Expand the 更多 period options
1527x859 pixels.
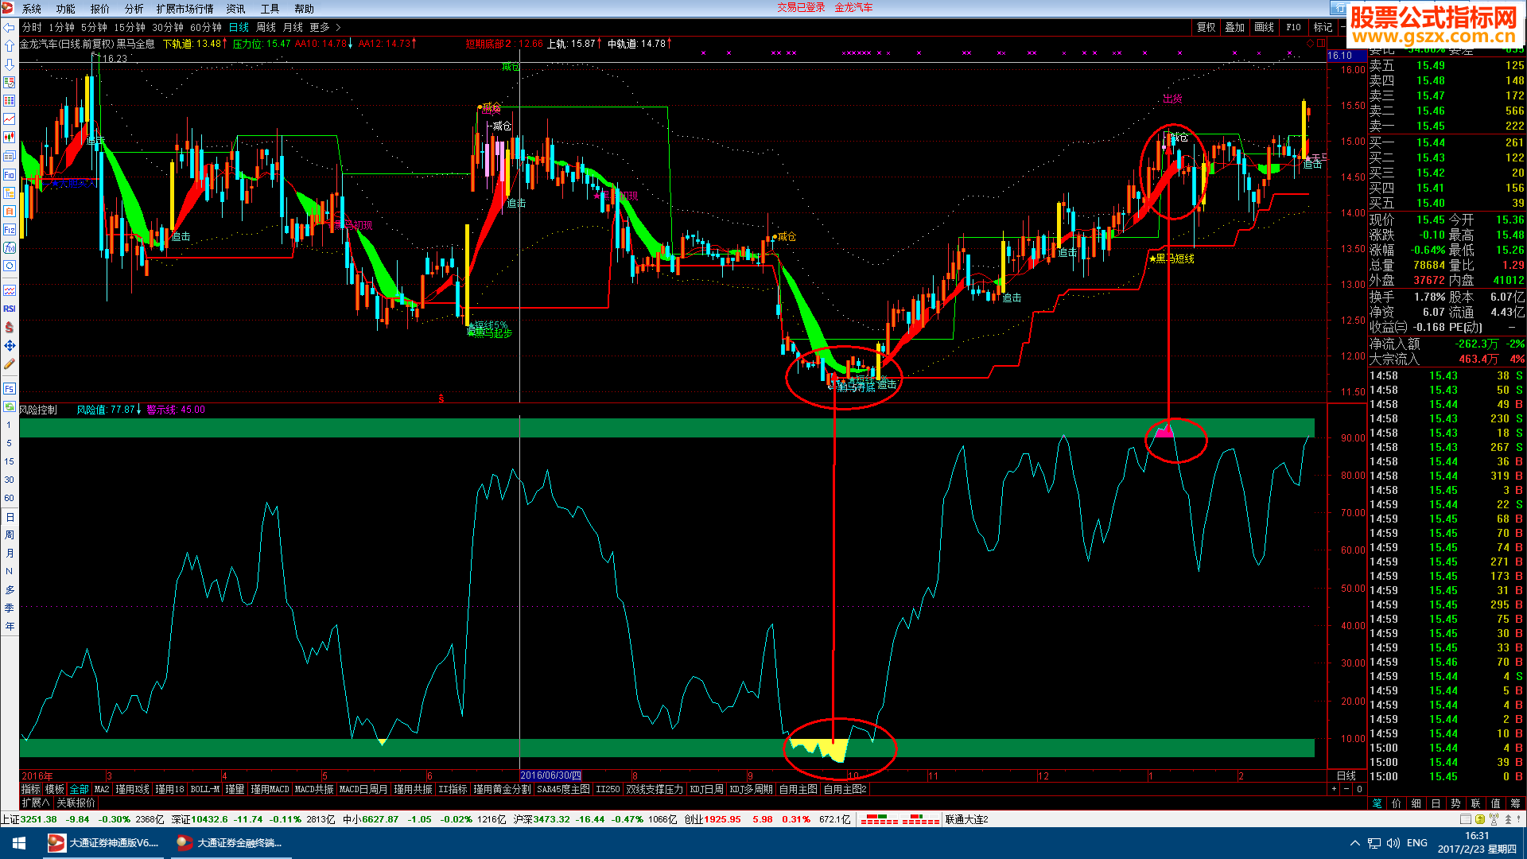pos(324,27)
